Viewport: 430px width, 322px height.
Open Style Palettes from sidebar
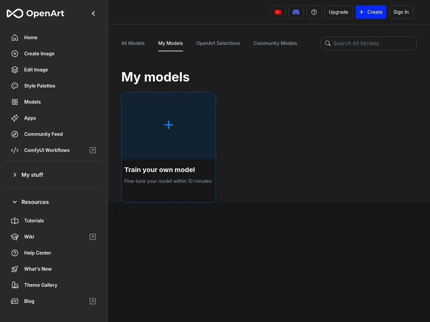click(40, 86)
